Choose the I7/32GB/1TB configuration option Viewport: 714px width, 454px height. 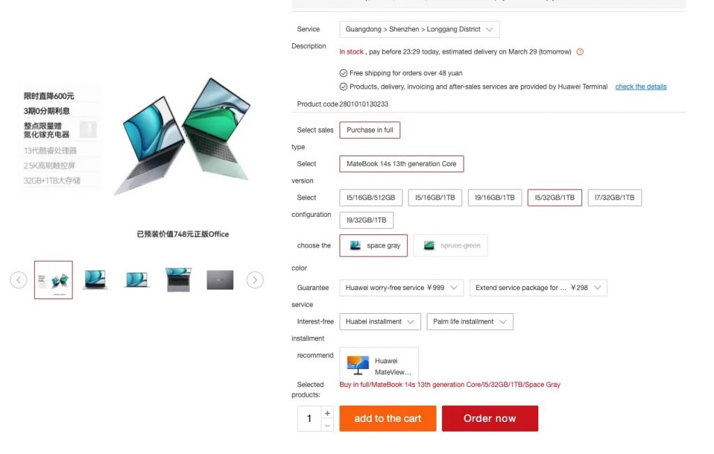tap(614, 197)
